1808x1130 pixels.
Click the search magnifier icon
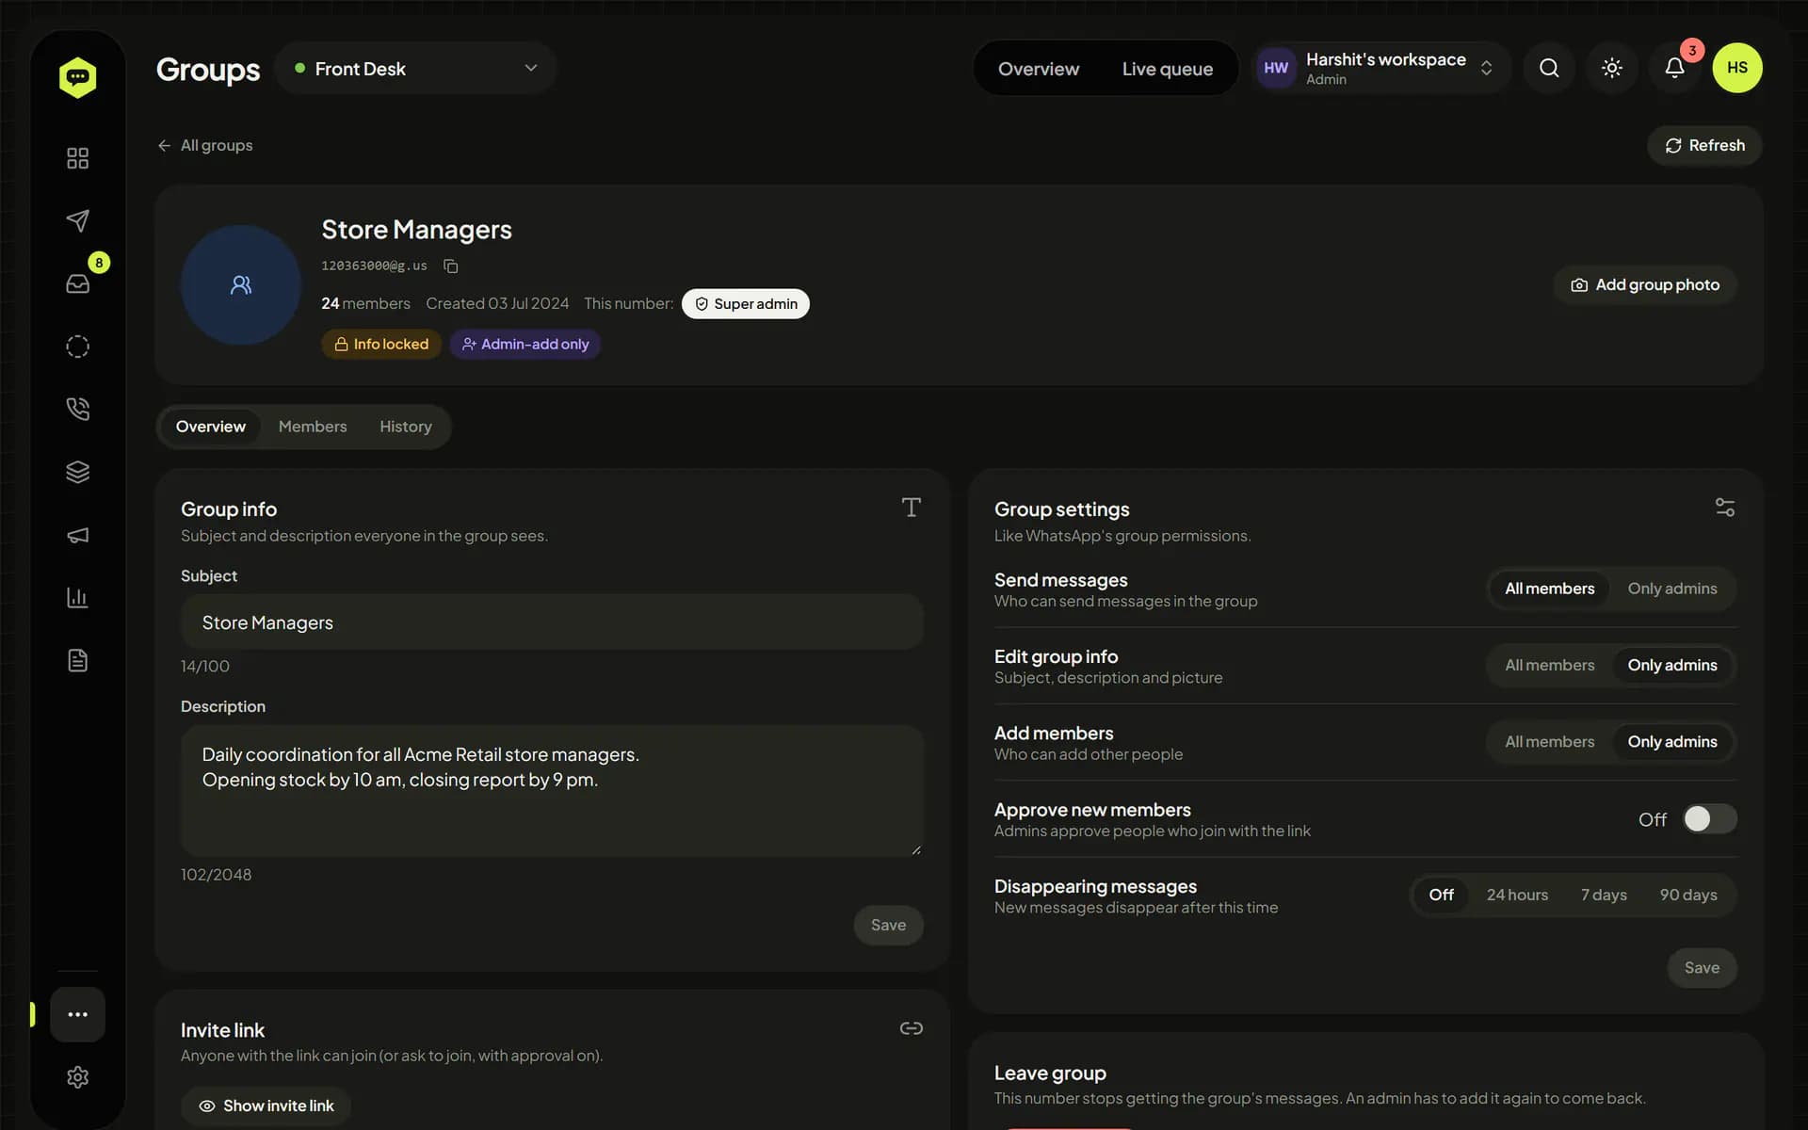point(1549,68)
